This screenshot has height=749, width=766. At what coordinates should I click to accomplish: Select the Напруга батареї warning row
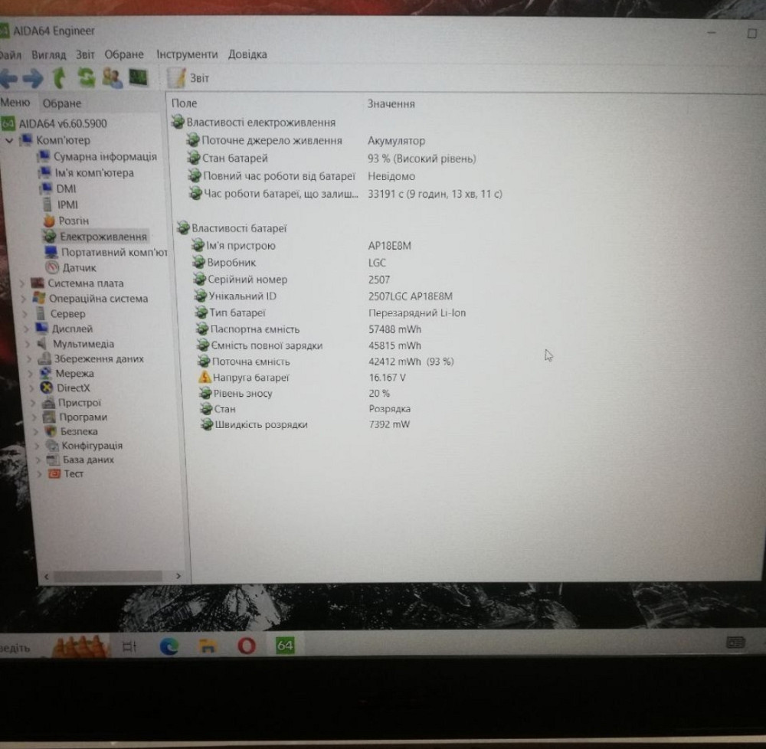coord(252,377)
